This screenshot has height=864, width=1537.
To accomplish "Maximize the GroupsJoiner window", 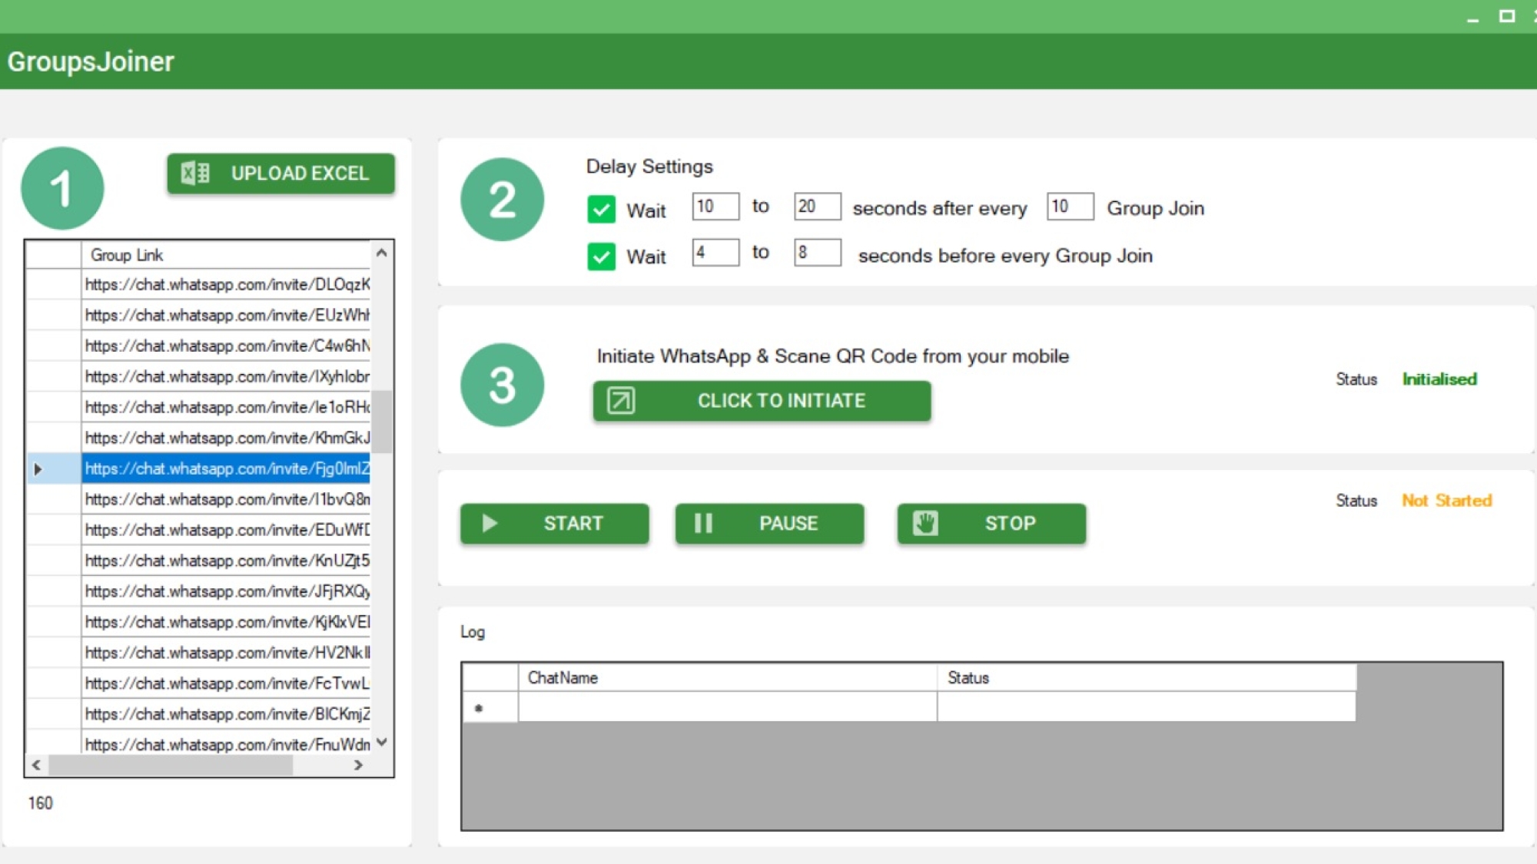I will [1507, 16].
